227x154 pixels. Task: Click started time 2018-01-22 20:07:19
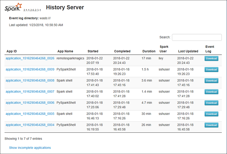pos(95,60)
